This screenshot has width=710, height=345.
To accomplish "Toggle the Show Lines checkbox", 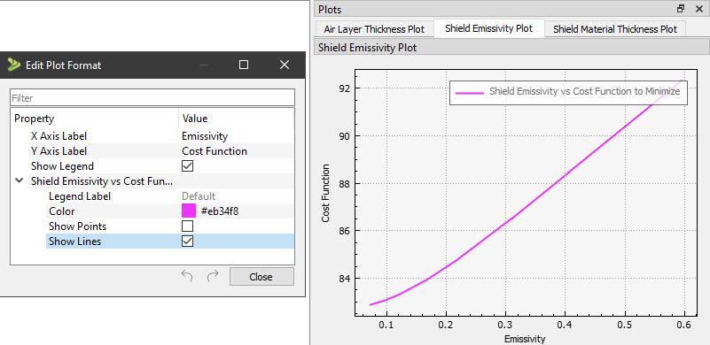I will click(x=187, y=241).
